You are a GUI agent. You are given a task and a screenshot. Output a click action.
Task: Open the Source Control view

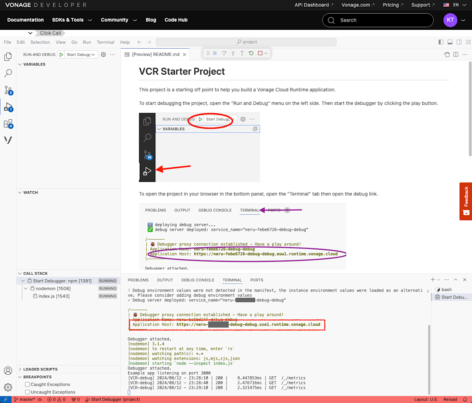8,90
